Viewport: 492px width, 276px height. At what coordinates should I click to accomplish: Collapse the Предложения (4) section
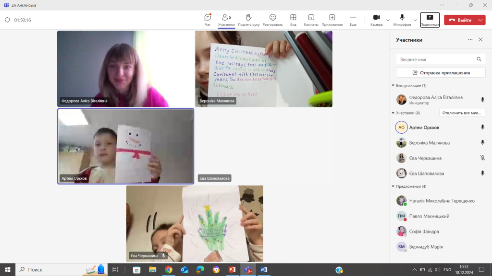pos(393,186)
